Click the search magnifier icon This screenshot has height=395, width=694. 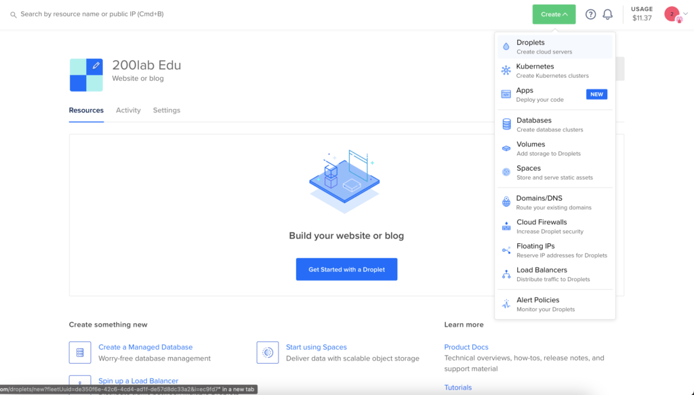pyautogui.click(x=14, y=15)
